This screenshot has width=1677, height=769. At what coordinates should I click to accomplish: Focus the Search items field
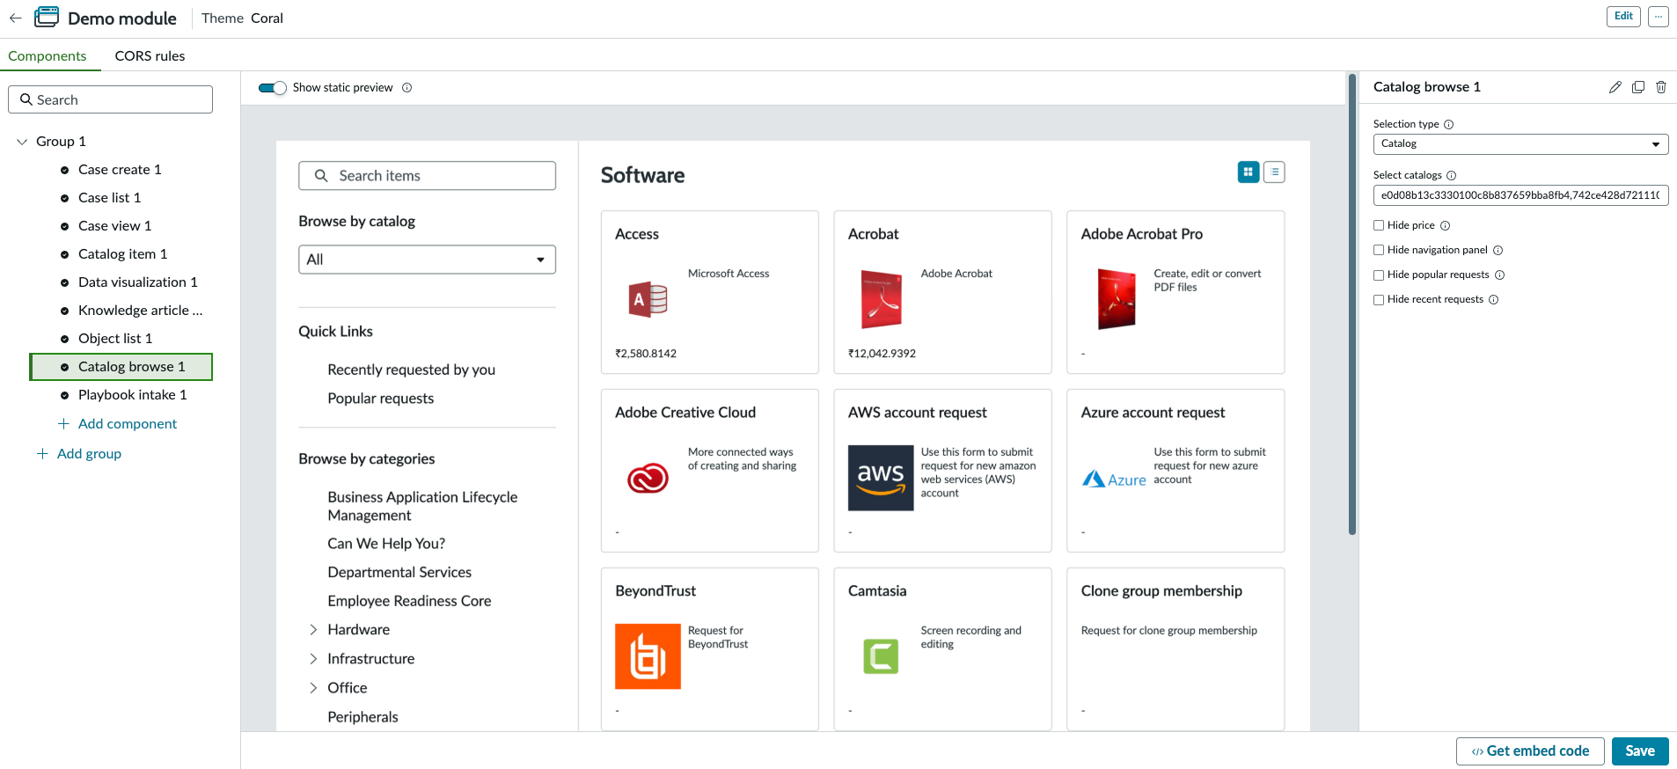427,176
